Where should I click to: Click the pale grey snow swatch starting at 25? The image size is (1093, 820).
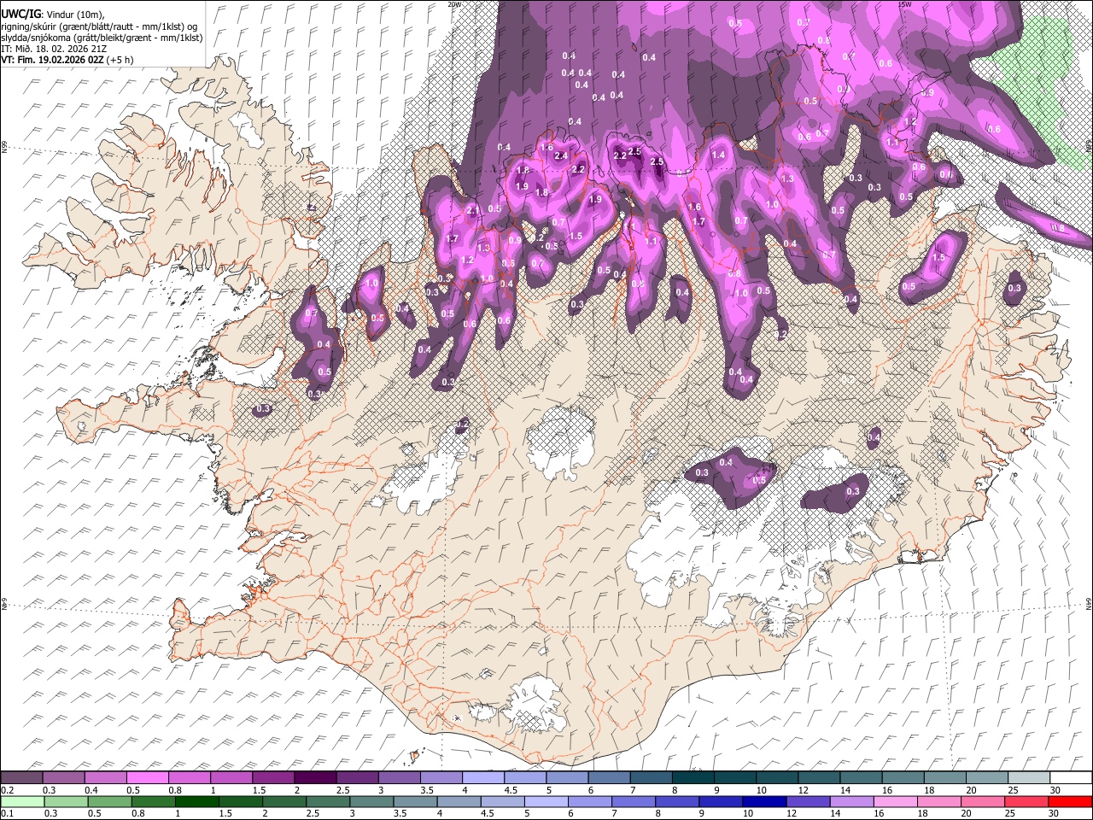tap(1029, 778)
